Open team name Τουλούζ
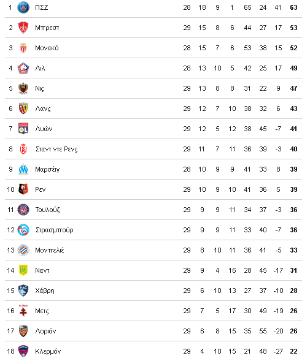The height and width of the screenshot is (361, 302). pos(47,210)
